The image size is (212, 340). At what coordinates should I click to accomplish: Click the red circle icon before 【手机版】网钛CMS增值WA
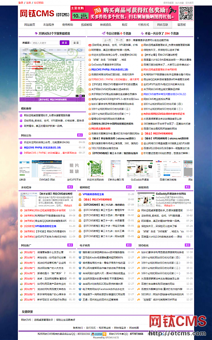pos(21,231)
